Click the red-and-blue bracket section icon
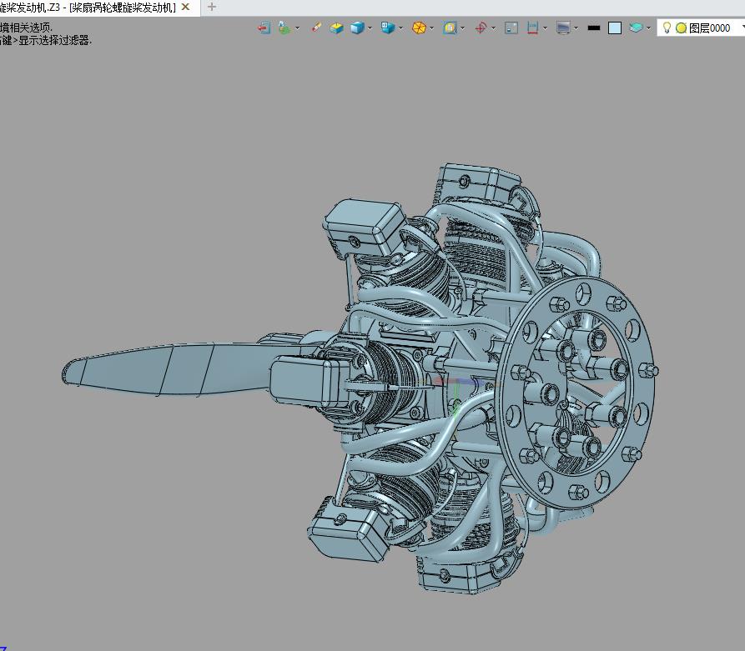The image size is (745, 651). point(532,28)
